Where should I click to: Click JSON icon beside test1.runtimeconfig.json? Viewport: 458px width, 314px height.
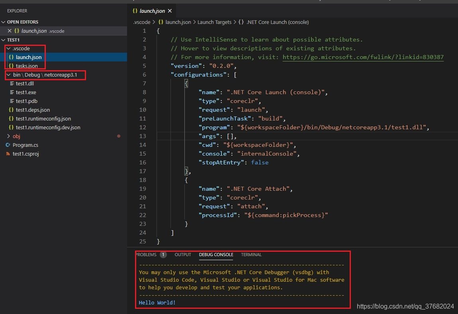click(11, 118)
